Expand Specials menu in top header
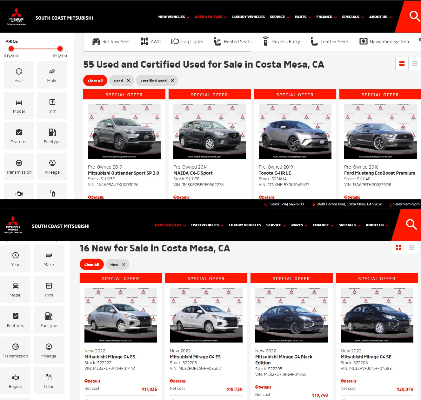This screenshot has width=421, height=400. (x=353, y=17)
